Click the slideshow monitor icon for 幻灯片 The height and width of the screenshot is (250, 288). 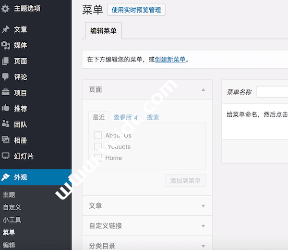(x=5, y=156)
